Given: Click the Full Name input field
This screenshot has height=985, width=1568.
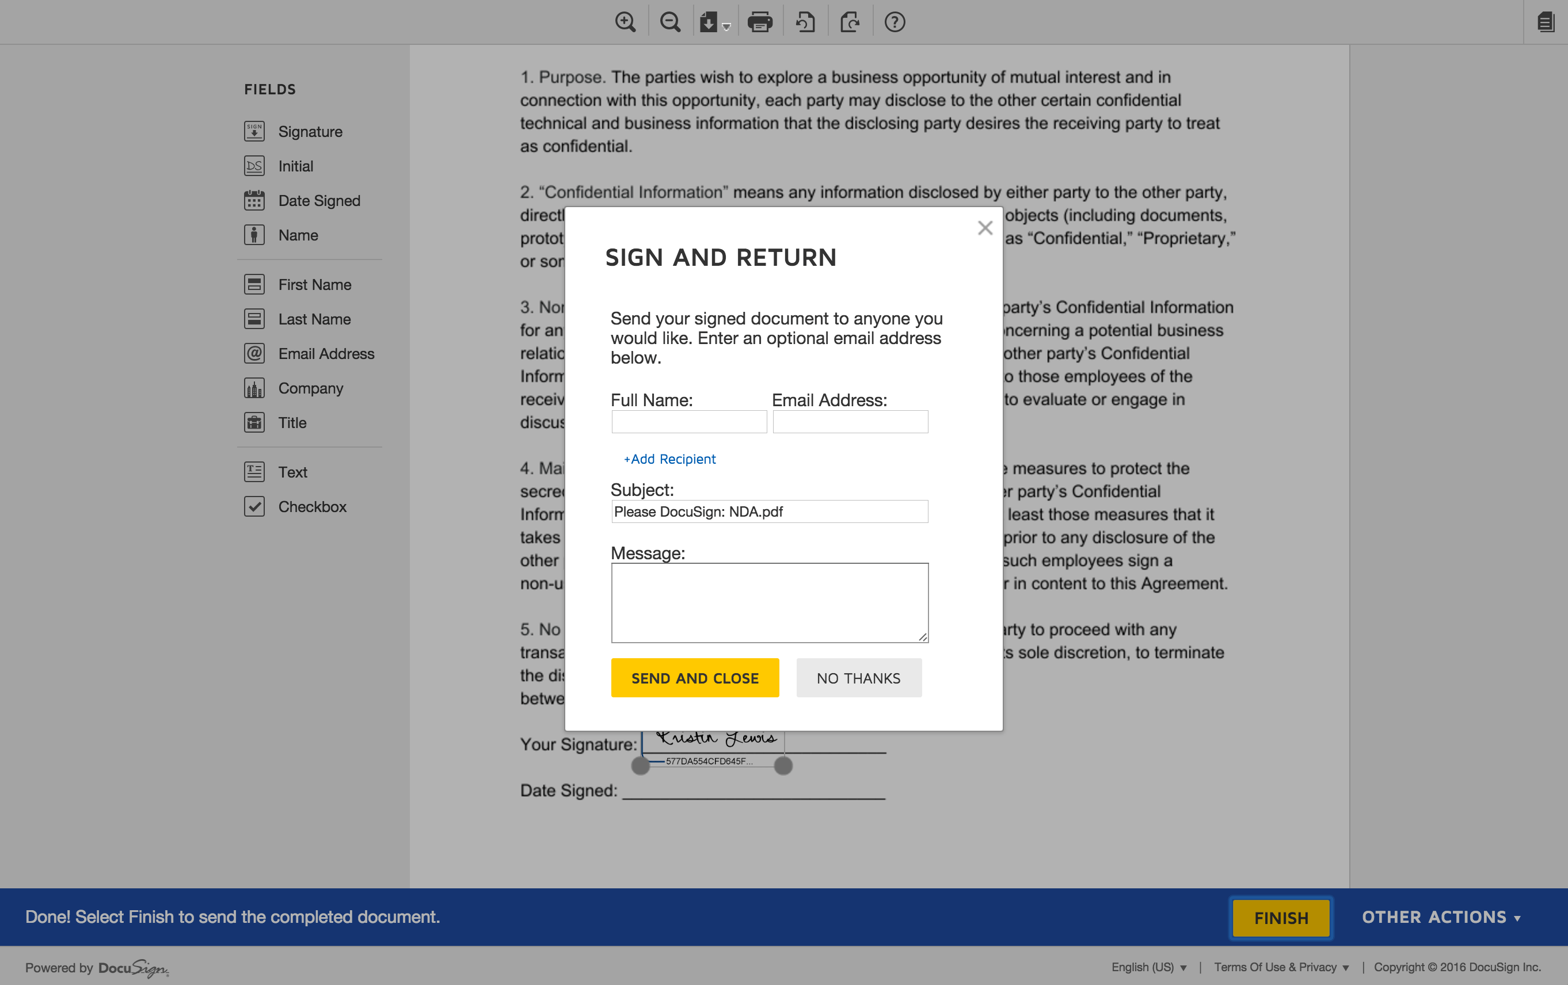Looking at the screenshot, I should (688, 422).
